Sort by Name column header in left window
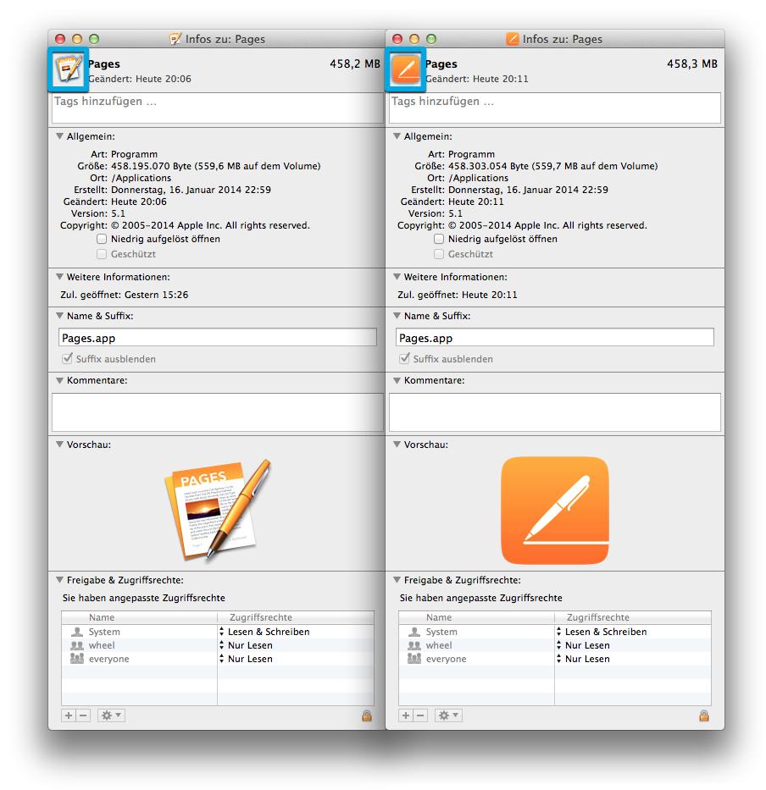Image resolution: width=766 pixels, height=790 pixels. coord(139,618)
